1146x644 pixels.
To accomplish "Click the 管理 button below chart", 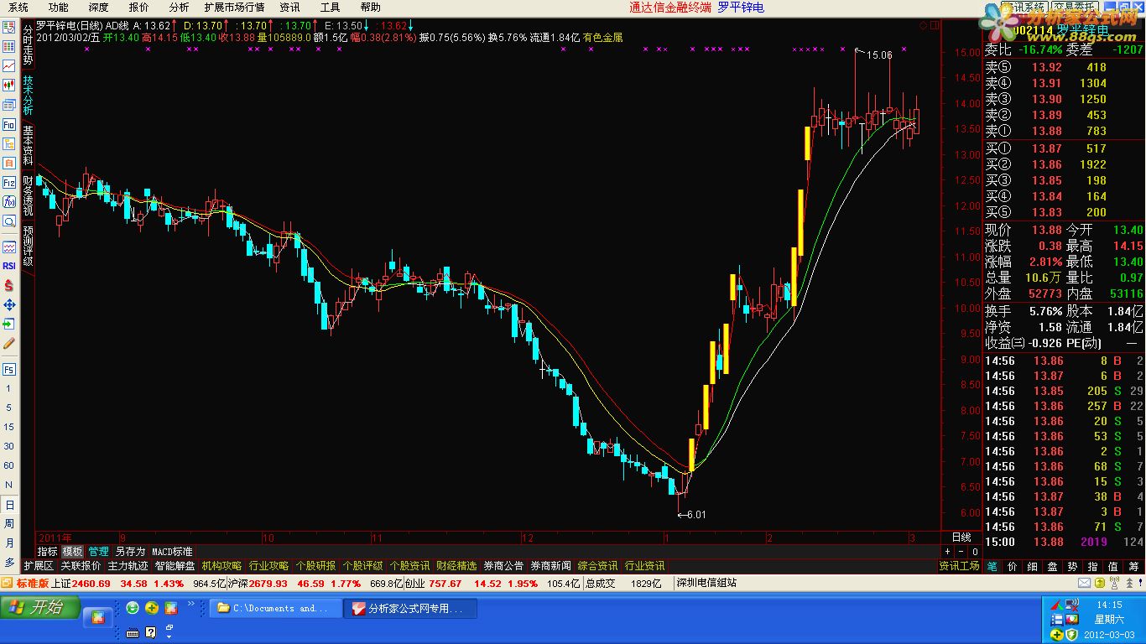I will [x=98, y=552].
